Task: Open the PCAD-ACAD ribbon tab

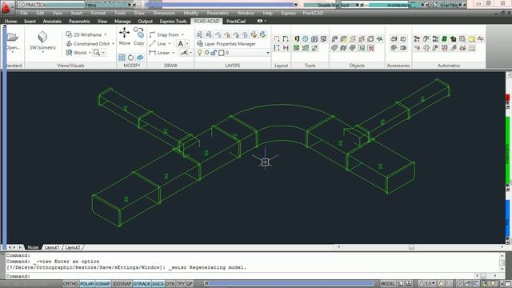Action: point(206,22)
